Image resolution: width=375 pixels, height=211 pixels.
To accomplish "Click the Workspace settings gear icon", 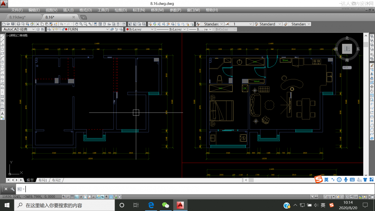I will (x=38, y=29).
